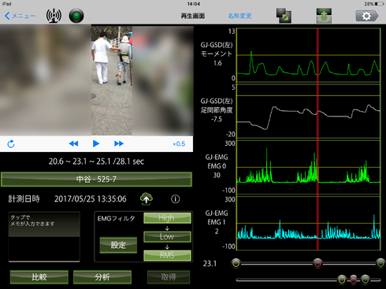
Task: Show measurement info via the ⓘ icon
Action: tap(176, 199)
